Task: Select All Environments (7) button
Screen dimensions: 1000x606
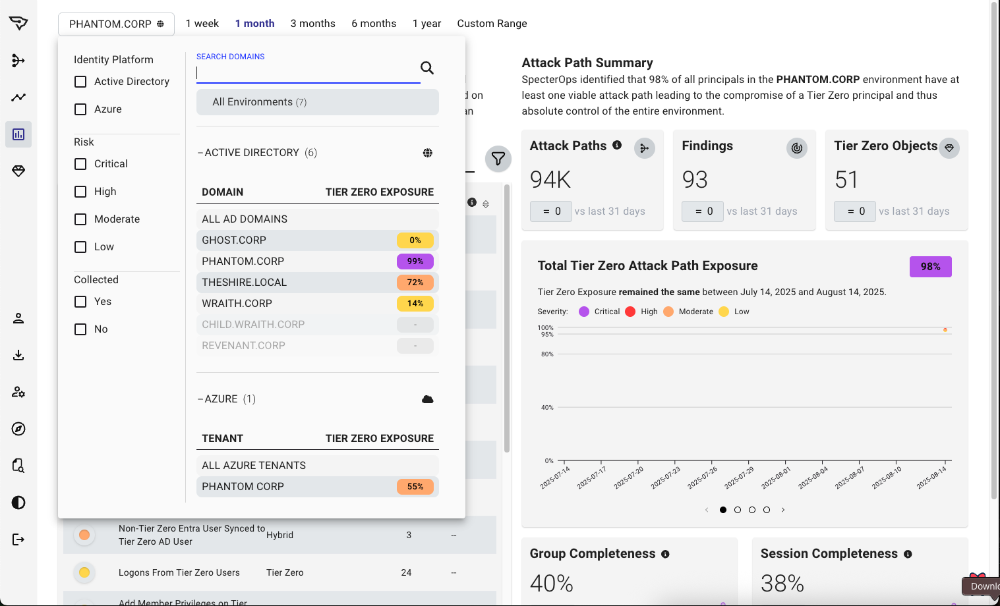Action: point(318,102)
